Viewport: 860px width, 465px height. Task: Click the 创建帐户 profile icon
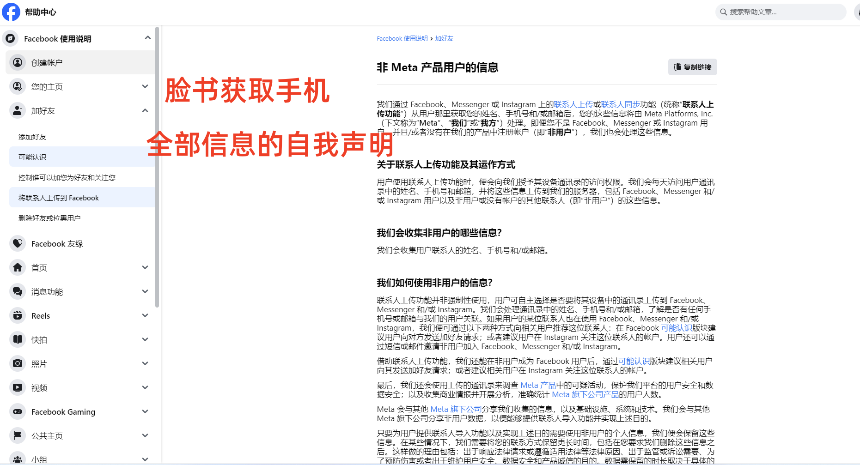click(x=18, y=62)
